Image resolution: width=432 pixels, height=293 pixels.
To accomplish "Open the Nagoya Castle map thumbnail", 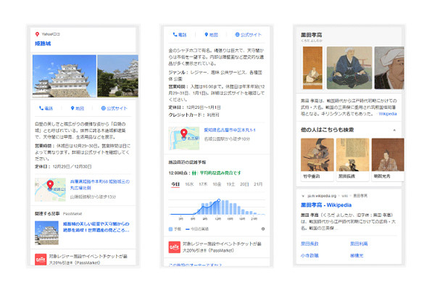I will 184,139.
